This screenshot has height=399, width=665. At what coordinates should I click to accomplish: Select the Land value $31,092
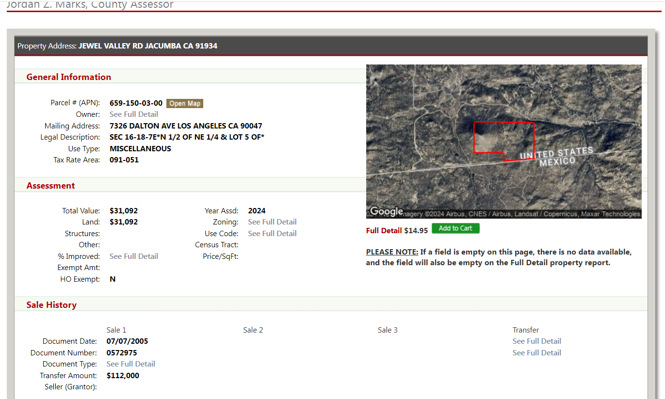pyautogui.click(x=124, y=222)
